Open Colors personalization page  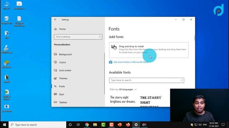63,62
